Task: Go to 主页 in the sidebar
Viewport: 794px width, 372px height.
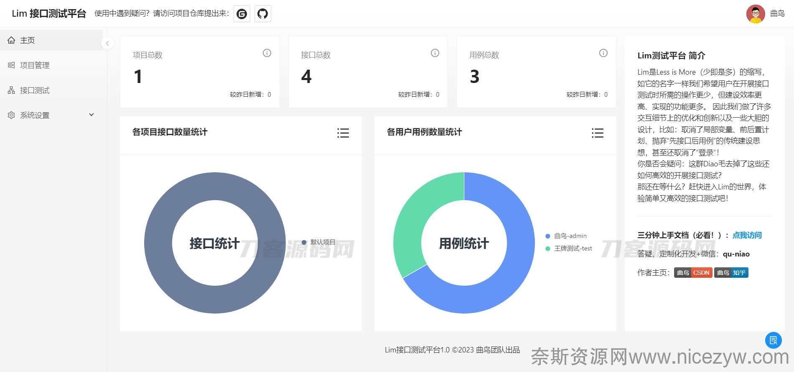Action: [51, 40]
